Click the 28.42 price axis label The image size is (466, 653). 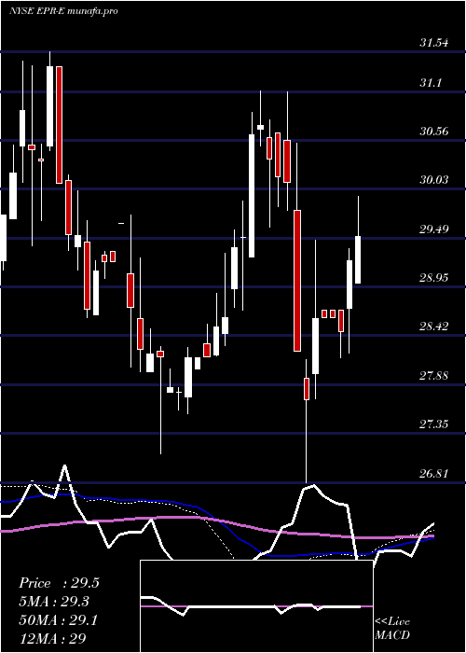click(434, 326)
